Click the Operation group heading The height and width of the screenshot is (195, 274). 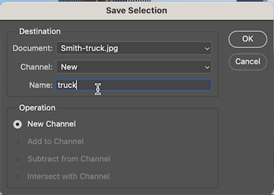[x=37, y=108]
